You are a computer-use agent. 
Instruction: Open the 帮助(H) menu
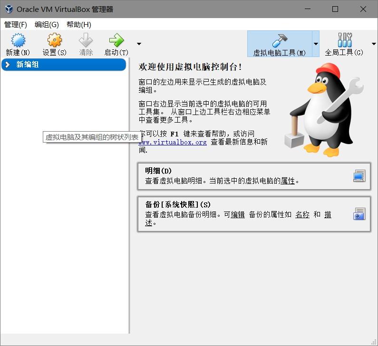[79, 25]
